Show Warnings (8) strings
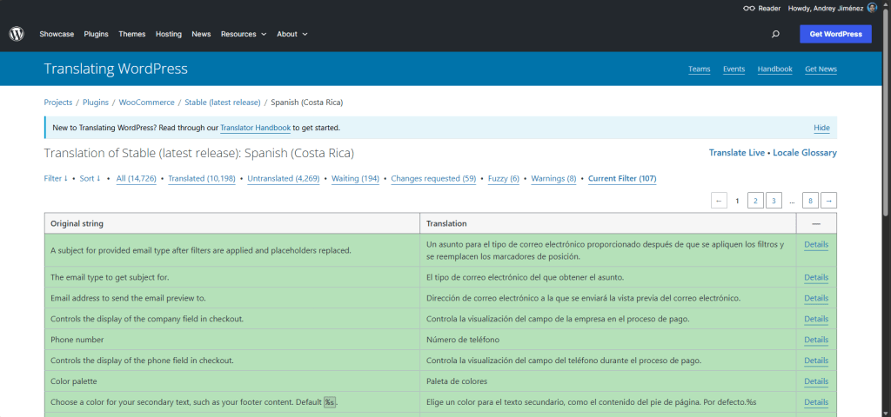The image size is (891, 417). (553, 179)
